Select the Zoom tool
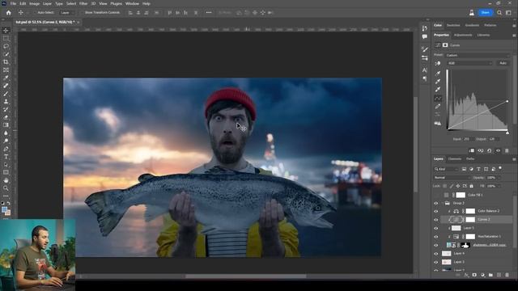 [6, 188]
